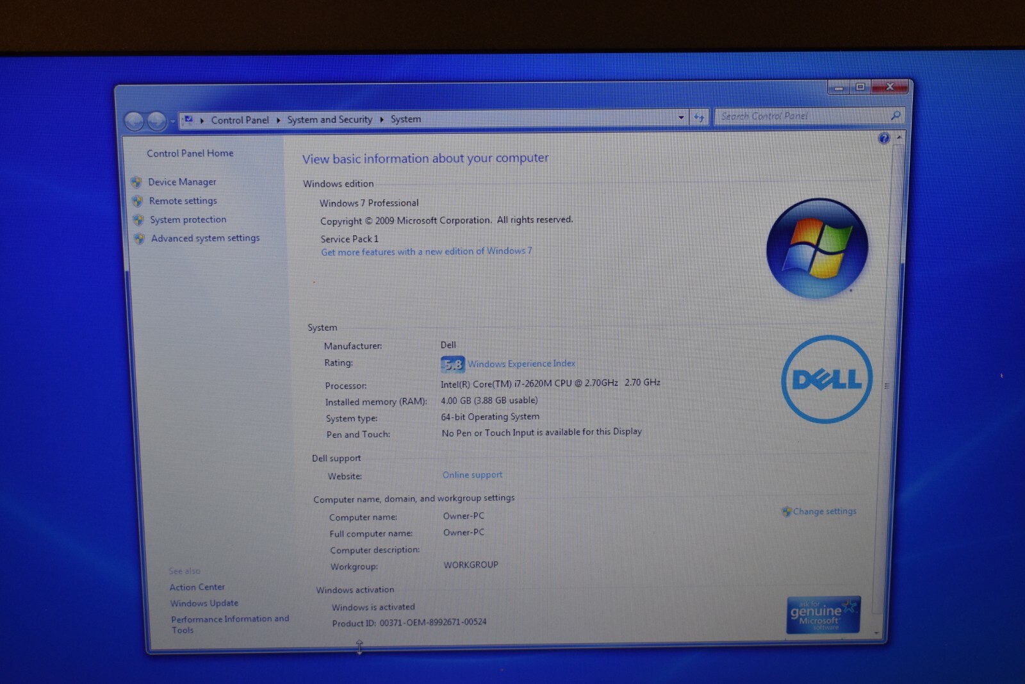Click the Windows 7 Professional text
The width and height of the screenshot is (1025, 684).
pos(369,203)
